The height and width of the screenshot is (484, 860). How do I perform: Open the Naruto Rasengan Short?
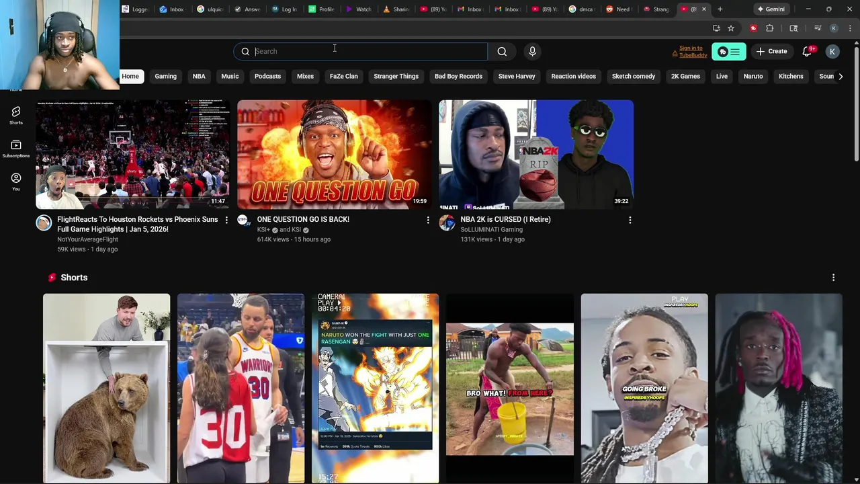point(375,388)
